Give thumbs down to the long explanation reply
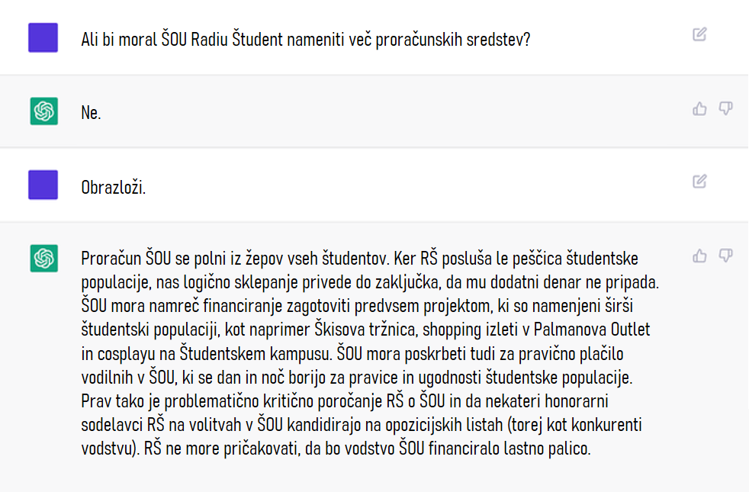Image resolution: width=749 pixels, height=492 pixels. pos(725,256)
